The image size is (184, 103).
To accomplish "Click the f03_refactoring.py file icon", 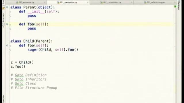I will pyautogui.click(x=145, y=2).
